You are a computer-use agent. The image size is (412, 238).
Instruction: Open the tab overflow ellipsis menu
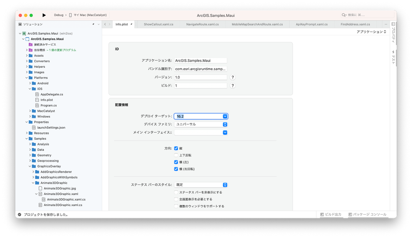pyautogui.click(x=386, y=24)
